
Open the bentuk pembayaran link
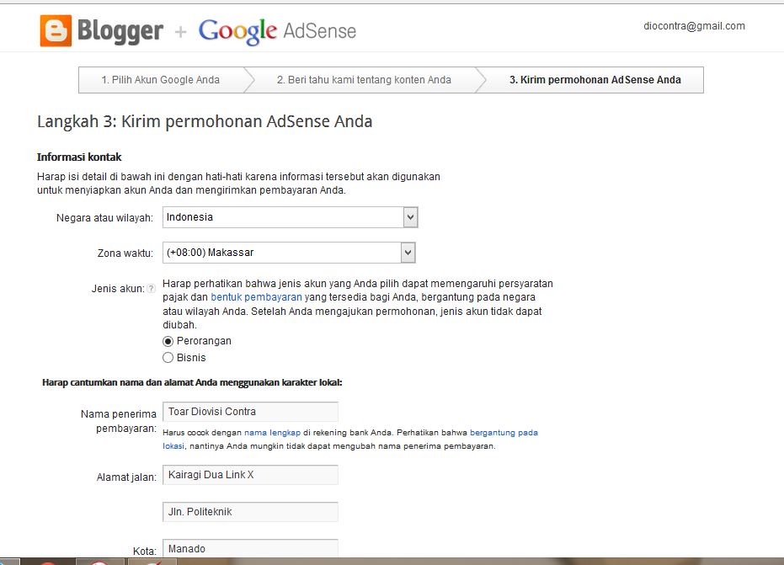(x=257, y=297)
